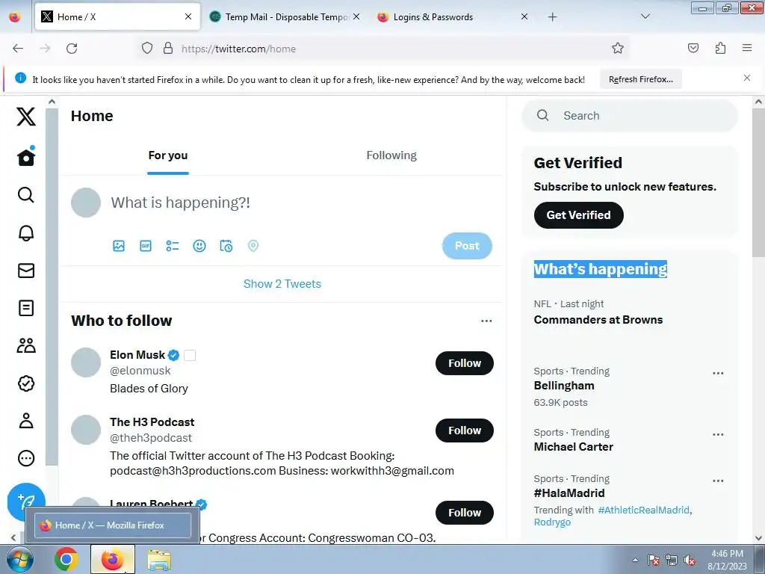Switch to Temp Mail browser tab
Viewport: 765px width, 574px height.
point(285,17)
